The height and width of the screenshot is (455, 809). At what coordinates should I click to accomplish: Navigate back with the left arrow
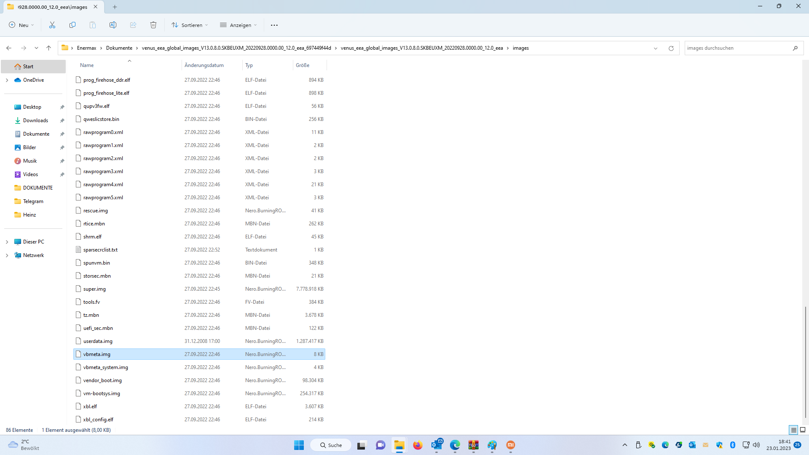pos(9,48)
